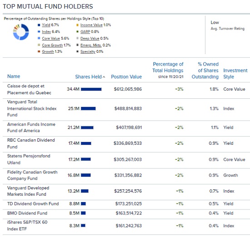The width and height of the screenshot is (250, 239).
Task: Sort table by Shares Held column
Action: click(x=88, y=77)
